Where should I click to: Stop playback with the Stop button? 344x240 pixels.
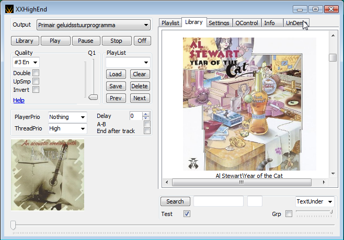pos(117,41)
